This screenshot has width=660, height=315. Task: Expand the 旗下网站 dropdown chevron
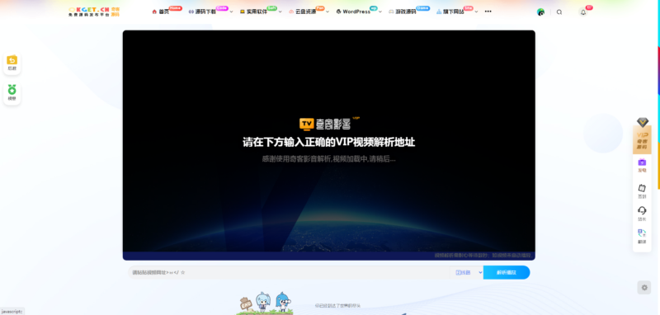pos(477,12)
